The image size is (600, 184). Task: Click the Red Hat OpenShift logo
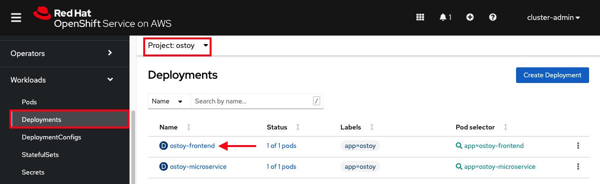[102, 18]
